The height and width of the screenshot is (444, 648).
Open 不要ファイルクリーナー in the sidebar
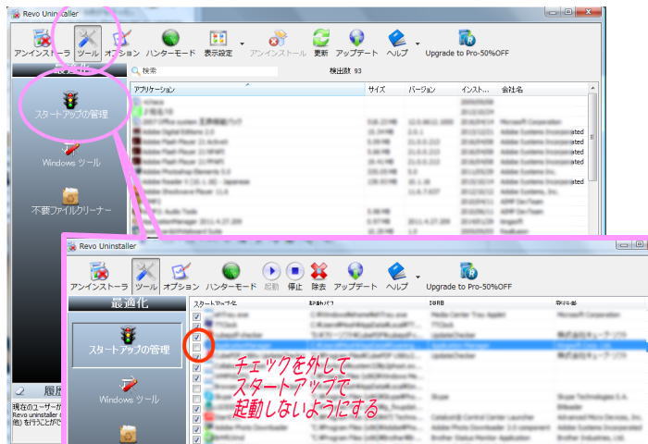71,203
